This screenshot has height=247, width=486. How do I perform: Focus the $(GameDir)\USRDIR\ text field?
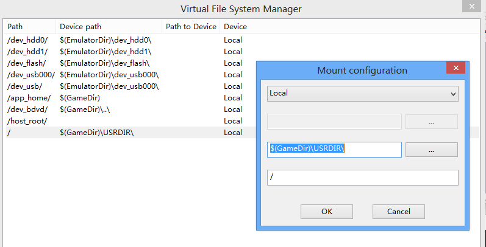[x=334, y=150]
